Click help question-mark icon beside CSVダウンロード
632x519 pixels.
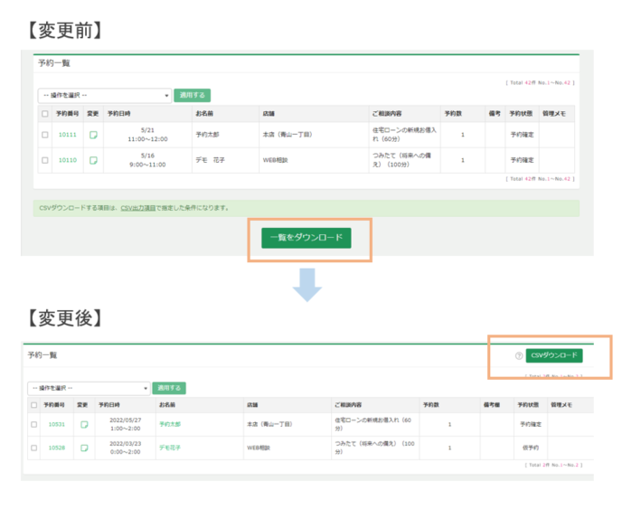[519, 355]
